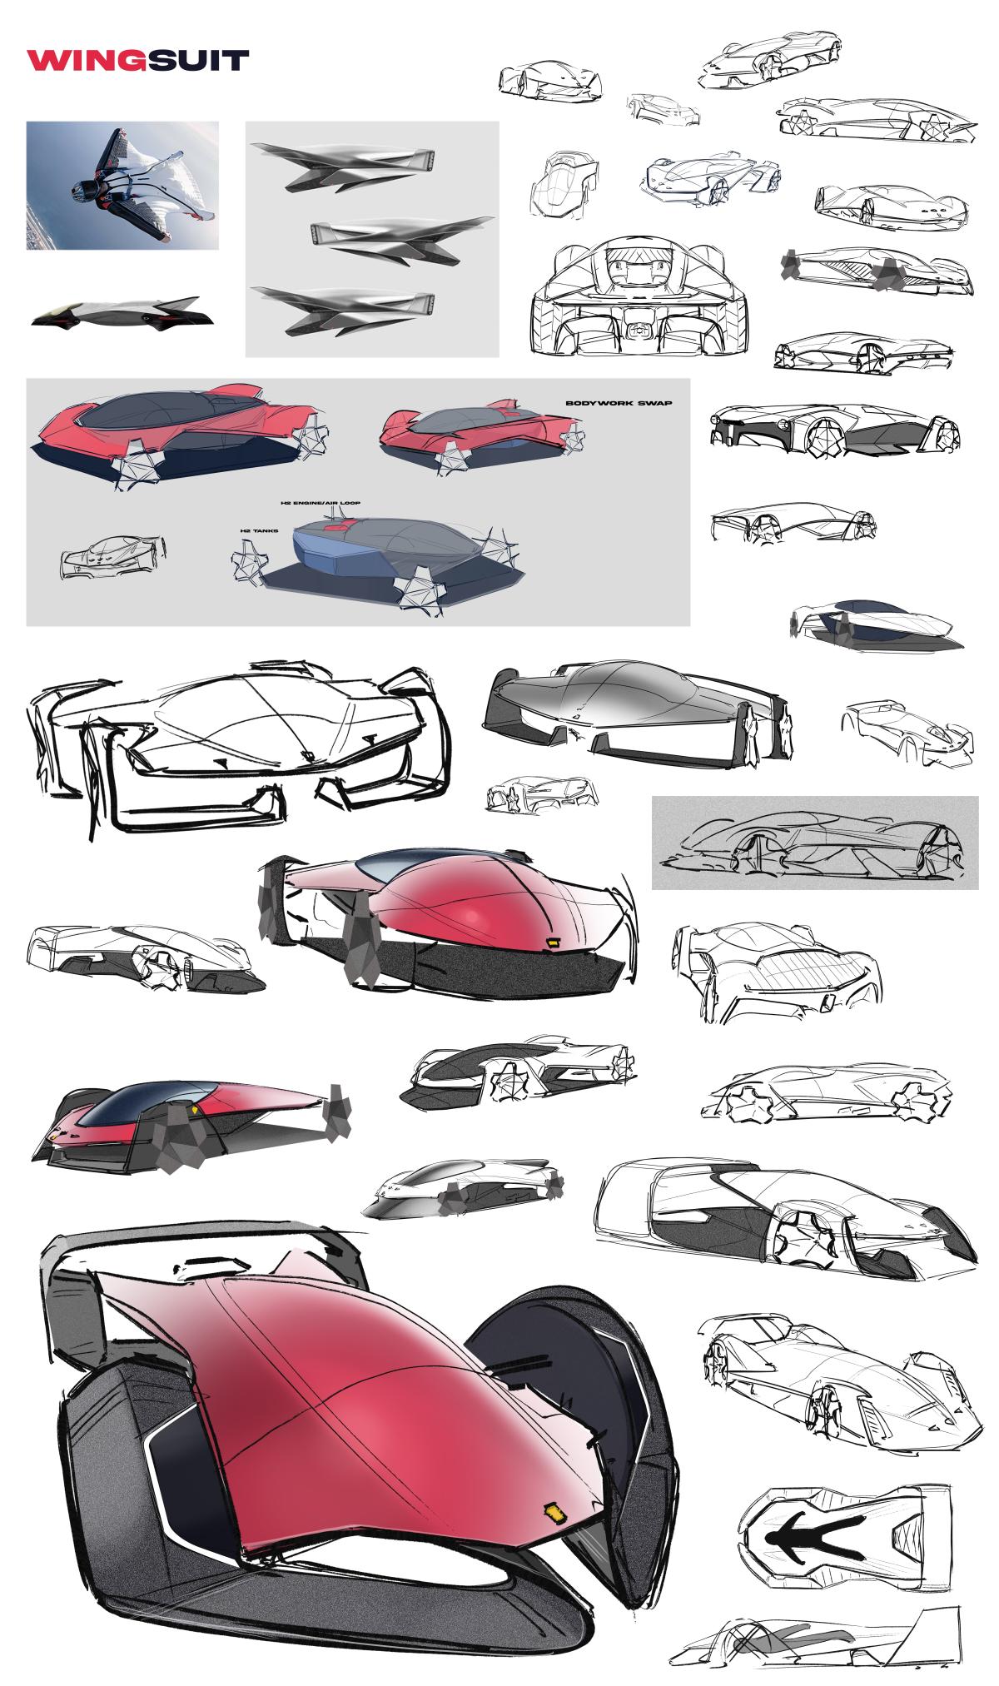Click the H2 TANKS annotation

(259, 529)
